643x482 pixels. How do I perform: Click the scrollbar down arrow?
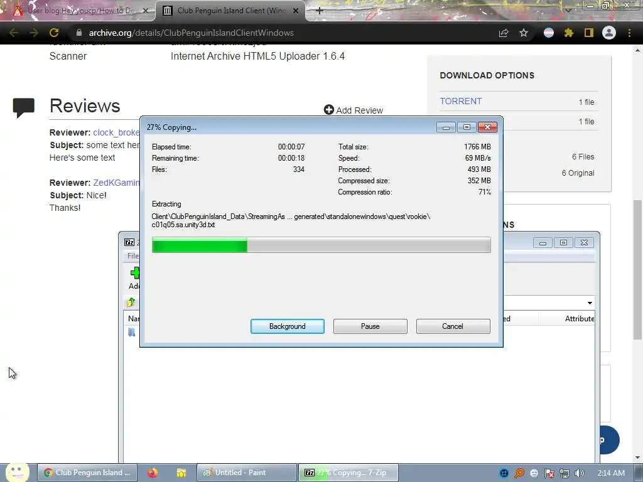click(x=637, y=458)
